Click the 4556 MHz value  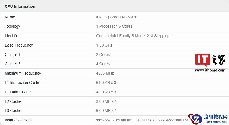pyautogui.click(x=105, y=73)
